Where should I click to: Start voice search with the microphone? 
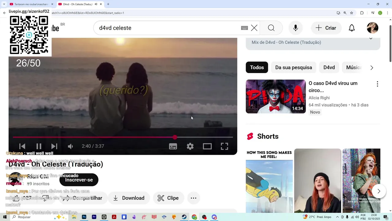296,28
